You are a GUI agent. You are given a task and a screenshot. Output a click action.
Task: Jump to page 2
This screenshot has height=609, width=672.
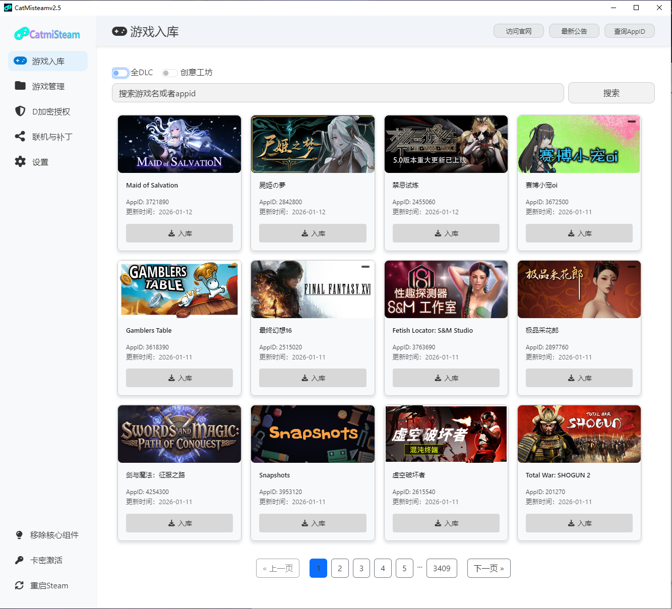point(340,568)
